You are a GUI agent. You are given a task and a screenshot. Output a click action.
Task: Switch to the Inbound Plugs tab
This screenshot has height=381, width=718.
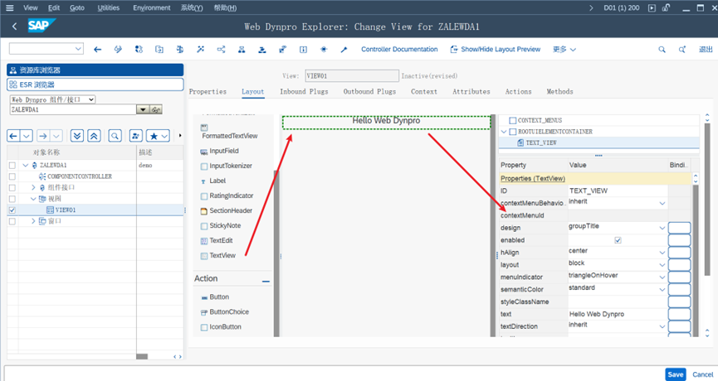click(304, 92)
